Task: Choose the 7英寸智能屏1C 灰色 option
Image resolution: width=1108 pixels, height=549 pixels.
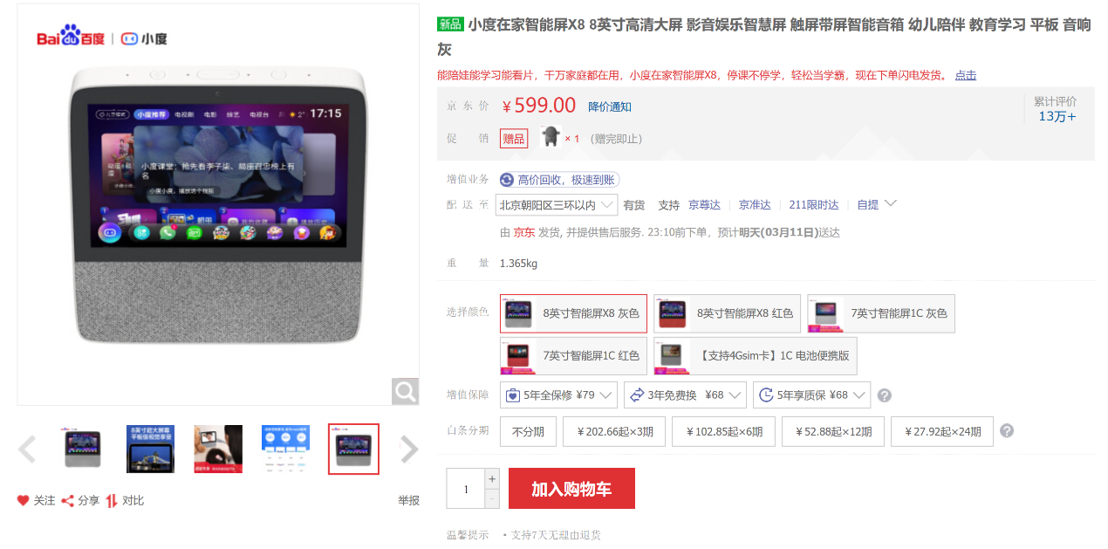Action: [881, 313]
